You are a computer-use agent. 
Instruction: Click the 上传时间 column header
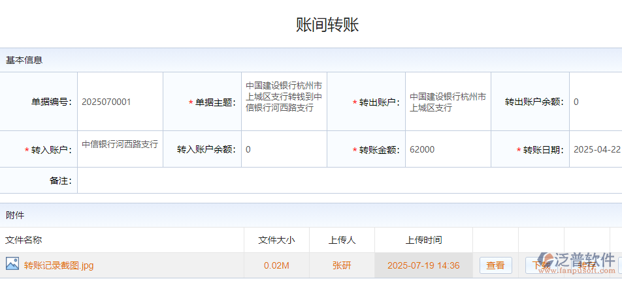click(423, 240)
